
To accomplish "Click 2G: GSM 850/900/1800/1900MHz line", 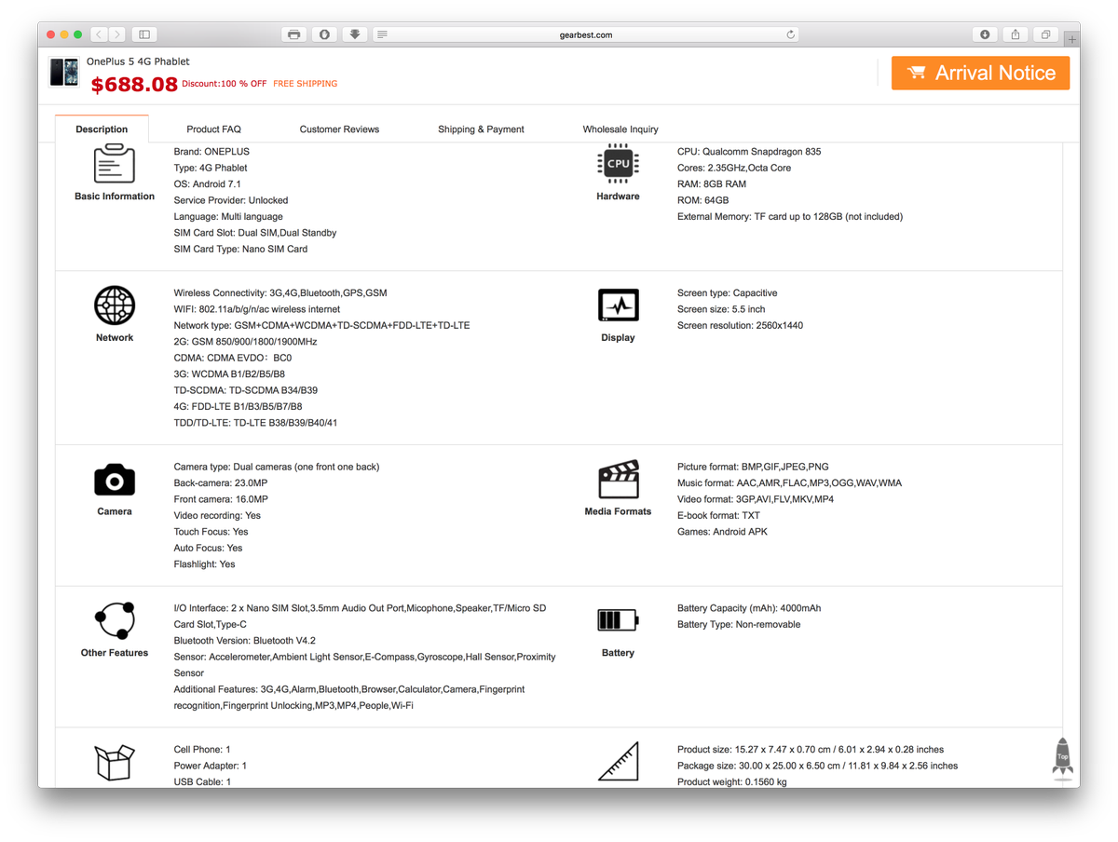I will click(x=245, y=342).
